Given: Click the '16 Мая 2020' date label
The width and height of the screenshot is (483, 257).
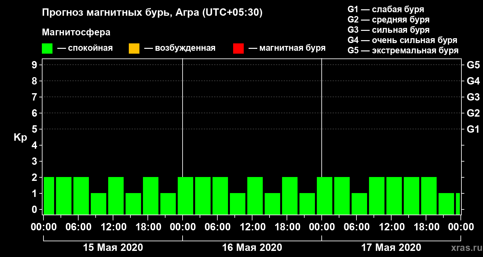Looking at the screenshot, I should [x=252, y=247].
